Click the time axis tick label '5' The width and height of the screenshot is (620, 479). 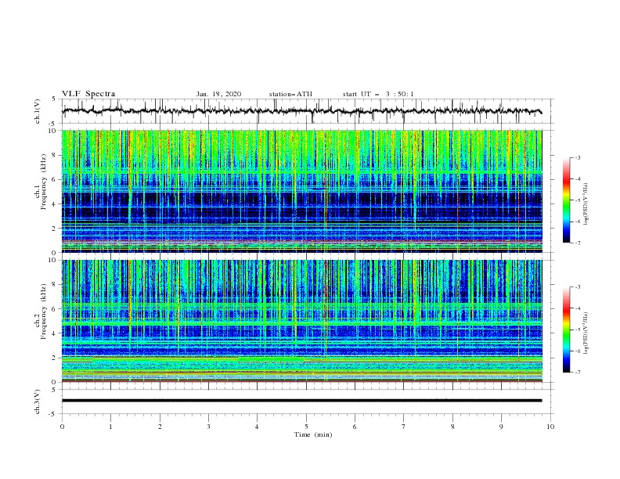[306, 427]
